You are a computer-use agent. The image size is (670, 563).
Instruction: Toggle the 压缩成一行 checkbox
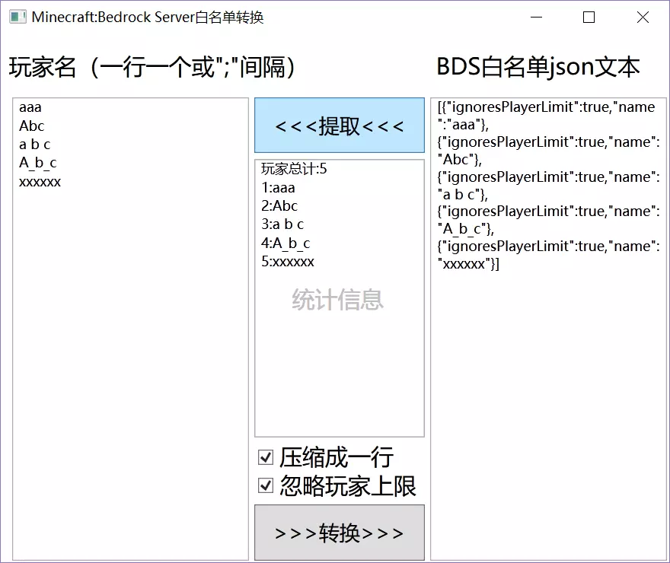[266, 457]
